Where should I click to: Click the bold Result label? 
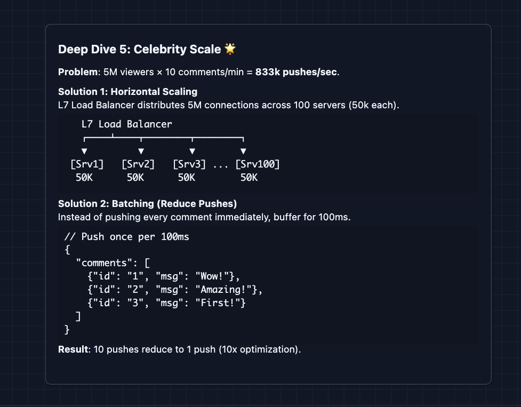(x=73, y=349)
